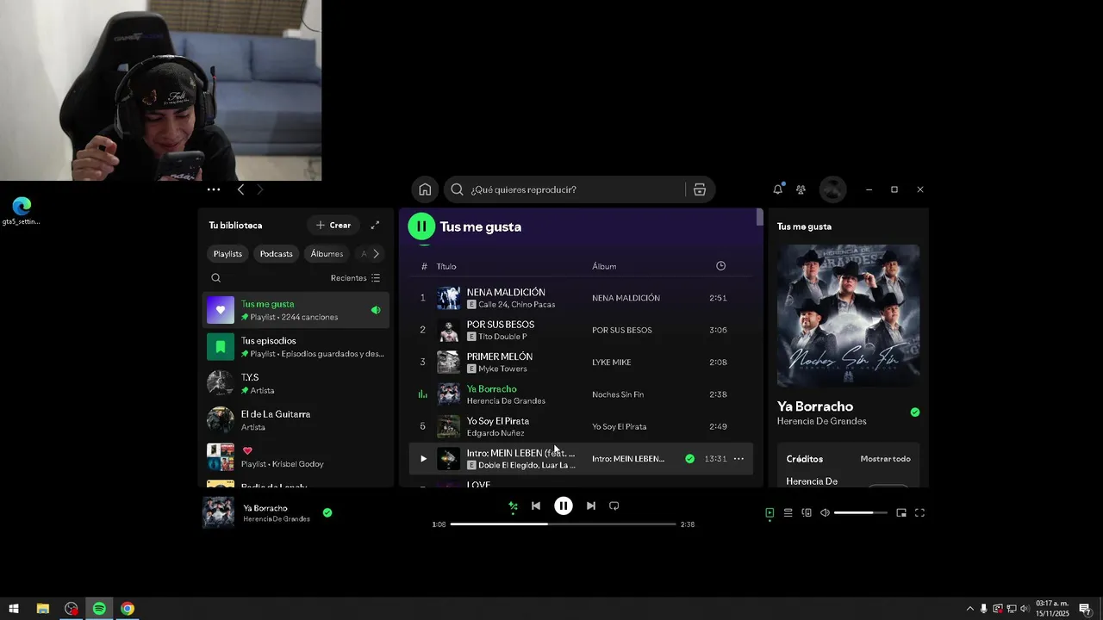This screenshot has width=1103, height=620.
Task: Select PRIMER MELÓN song title
Action: (x=500, y=356)
